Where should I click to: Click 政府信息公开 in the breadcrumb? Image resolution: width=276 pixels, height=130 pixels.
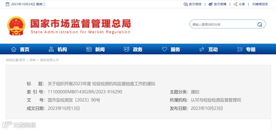click(50, 60)
